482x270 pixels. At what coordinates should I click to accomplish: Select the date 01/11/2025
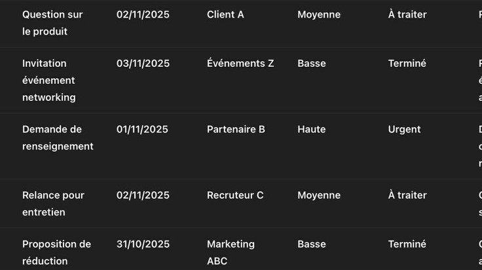[142, 129]
